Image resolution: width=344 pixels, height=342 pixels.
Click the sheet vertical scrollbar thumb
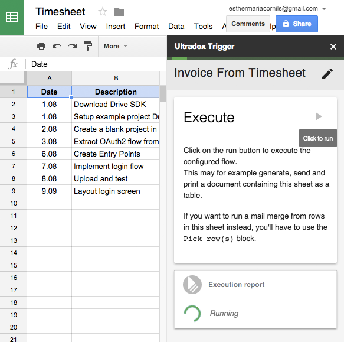pos(163,94)
